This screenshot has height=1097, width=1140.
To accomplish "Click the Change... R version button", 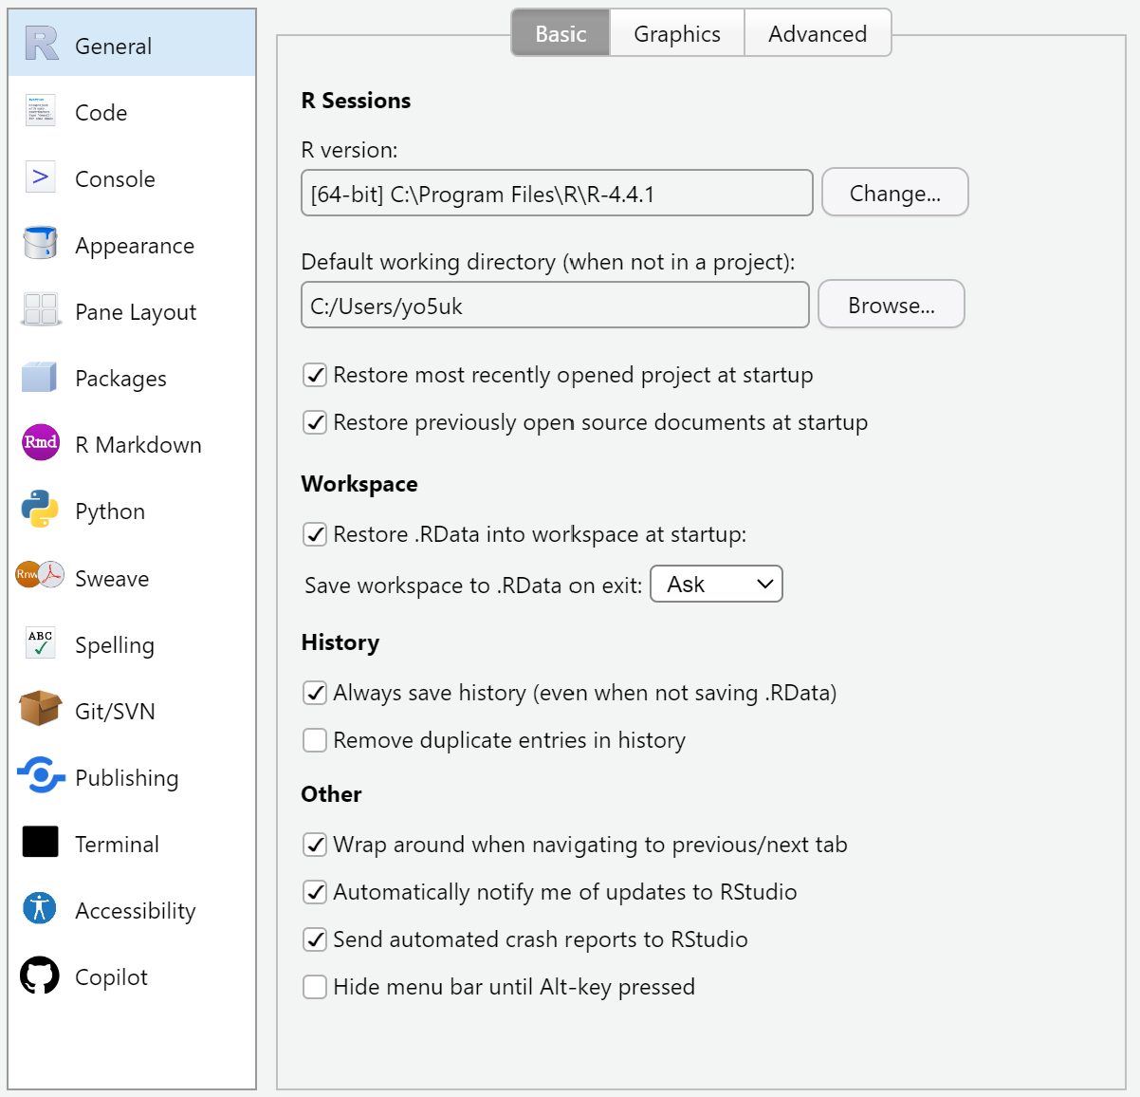I will coord(894,193).
